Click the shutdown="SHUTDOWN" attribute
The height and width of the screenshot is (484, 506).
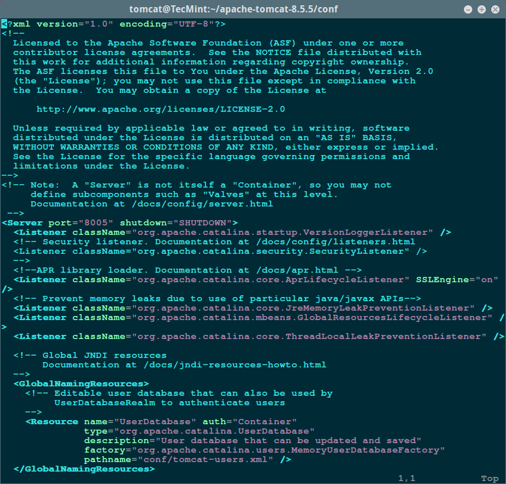pos(175,223)
